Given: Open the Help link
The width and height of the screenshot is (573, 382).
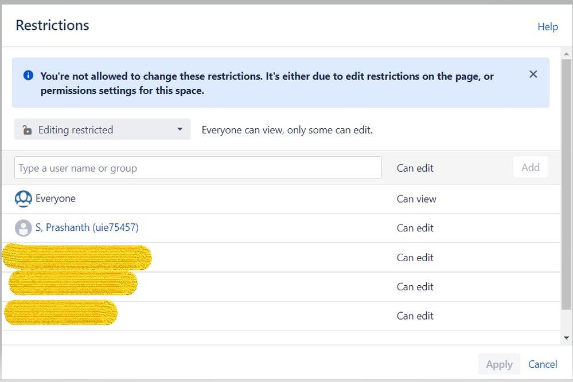Looking at the screenshot, I should coord(547,27).
